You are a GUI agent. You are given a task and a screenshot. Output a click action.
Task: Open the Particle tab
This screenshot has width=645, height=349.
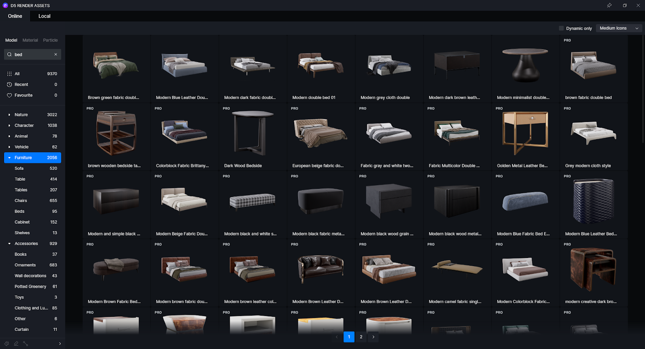click(50, 40)
